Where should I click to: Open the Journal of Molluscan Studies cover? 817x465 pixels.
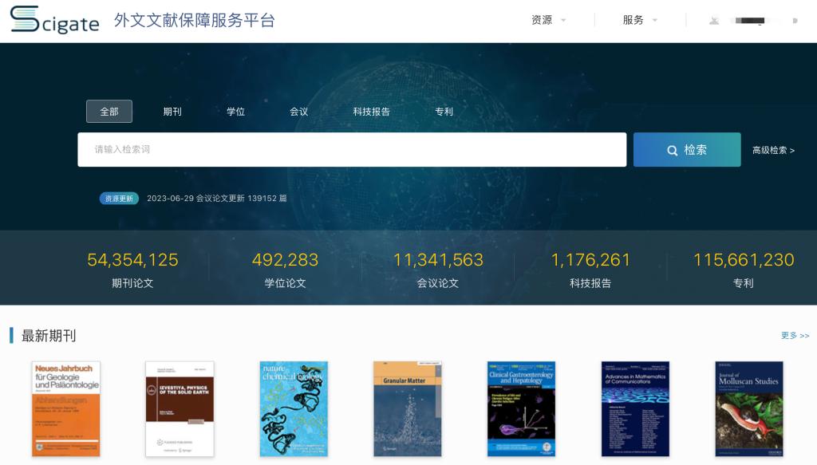[x=749, y=408]
